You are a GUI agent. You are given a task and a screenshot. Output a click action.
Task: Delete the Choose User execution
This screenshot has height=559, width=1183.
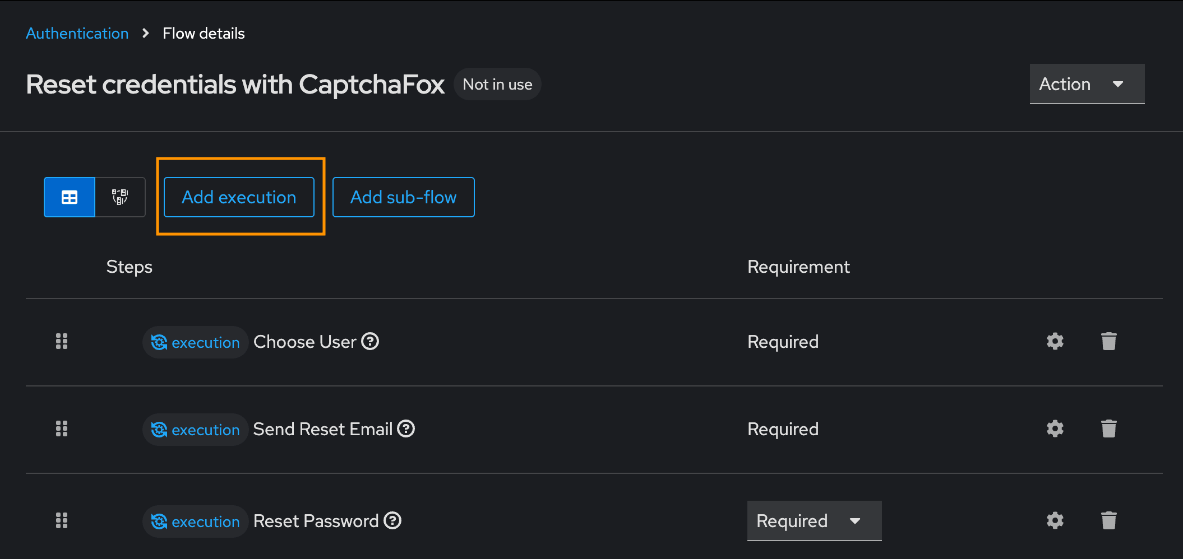point(1109,342)
